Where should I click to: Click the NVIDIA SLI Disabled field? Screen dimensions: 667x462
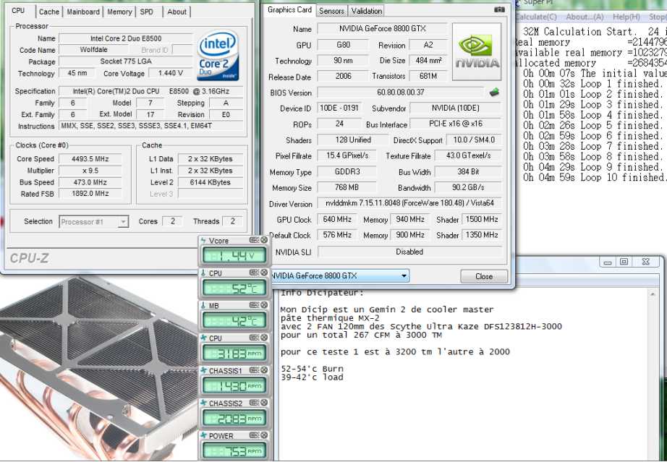point(409,252)
